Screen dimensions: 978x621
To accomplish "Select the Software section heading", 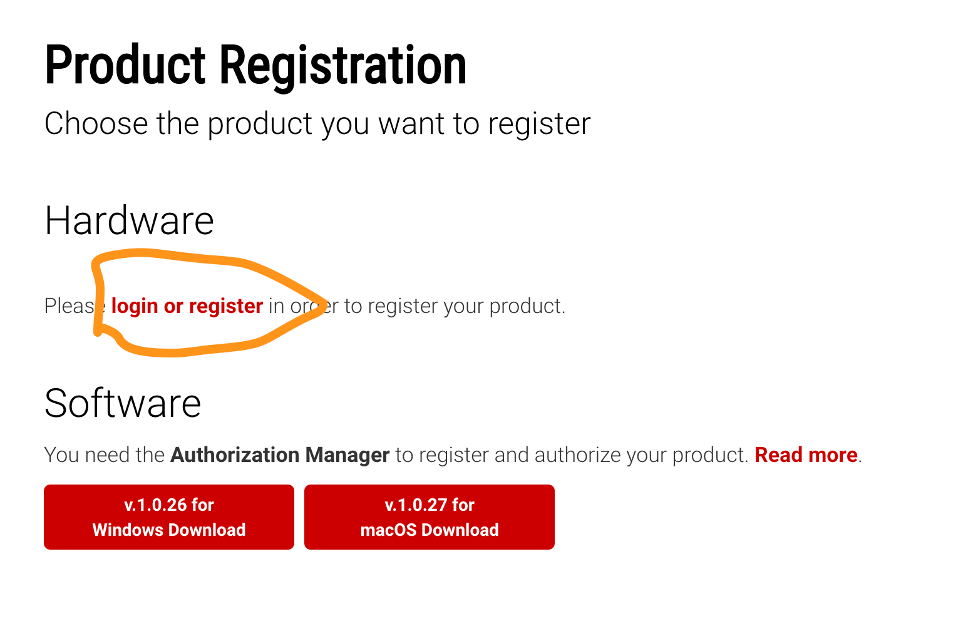I will click(x=123, y=403).
